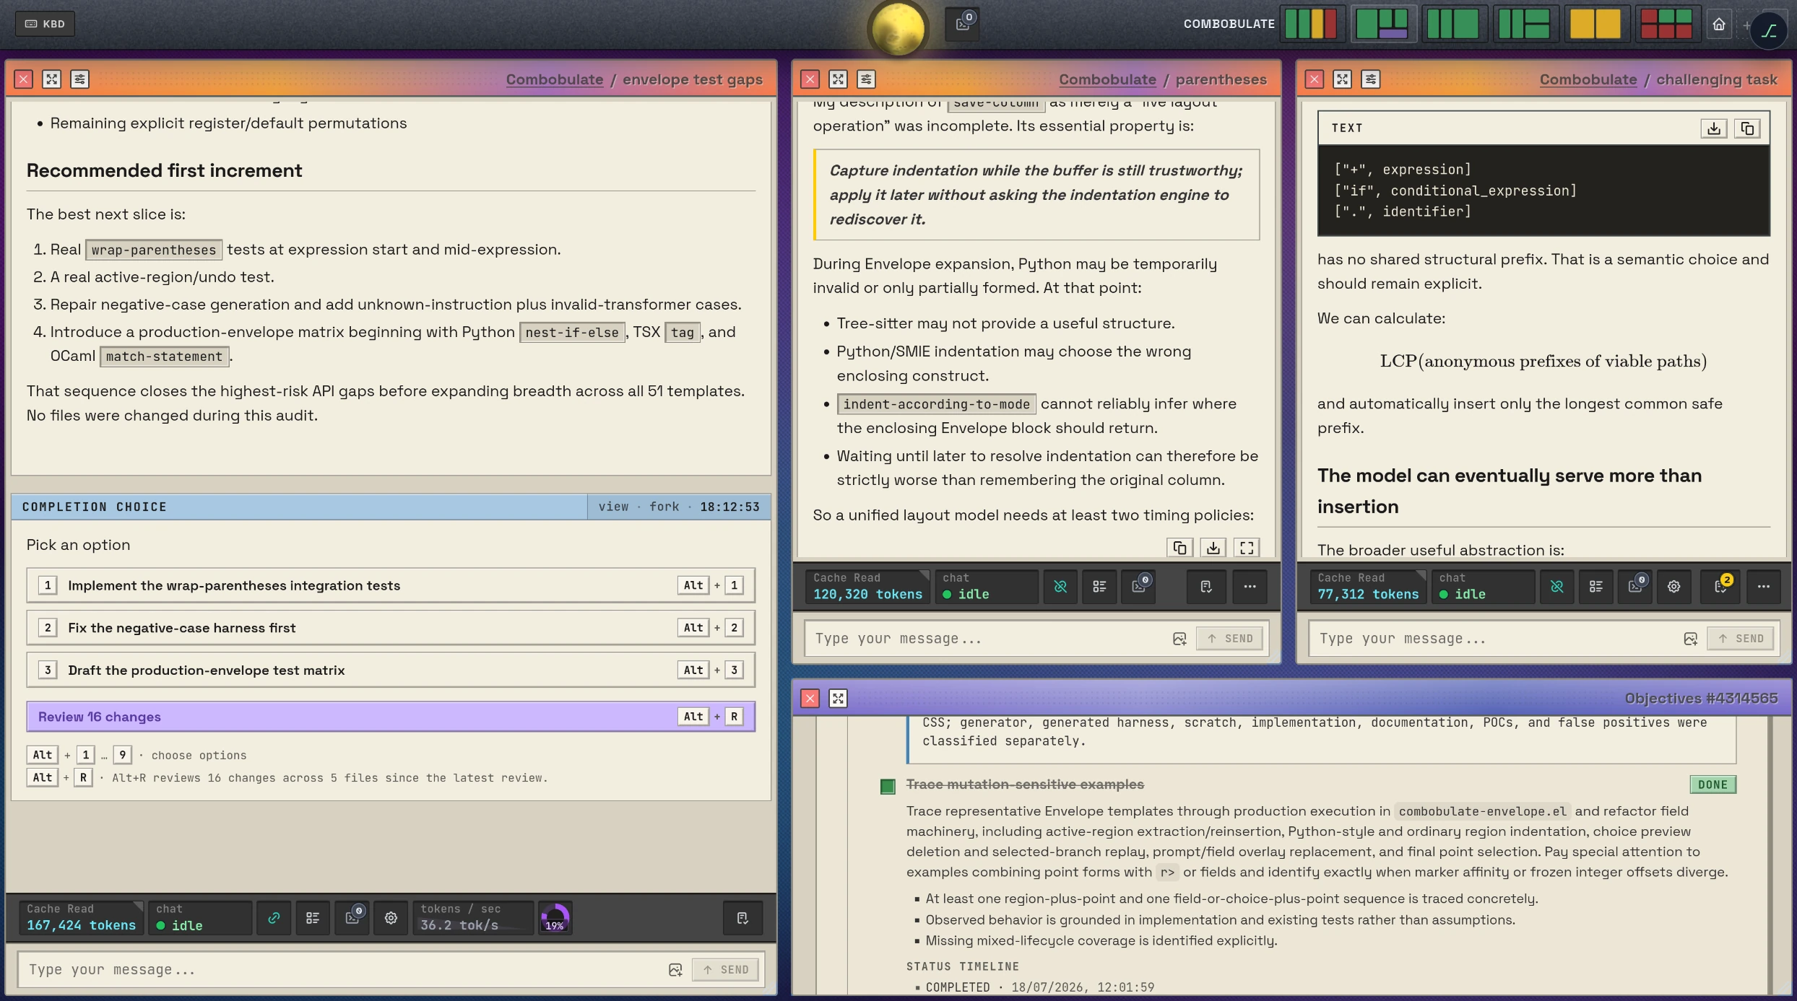This screenshot has width=1797, height=1001.
Task: Copy the parentheses message with the copy icon
Action: [1180, 548]
